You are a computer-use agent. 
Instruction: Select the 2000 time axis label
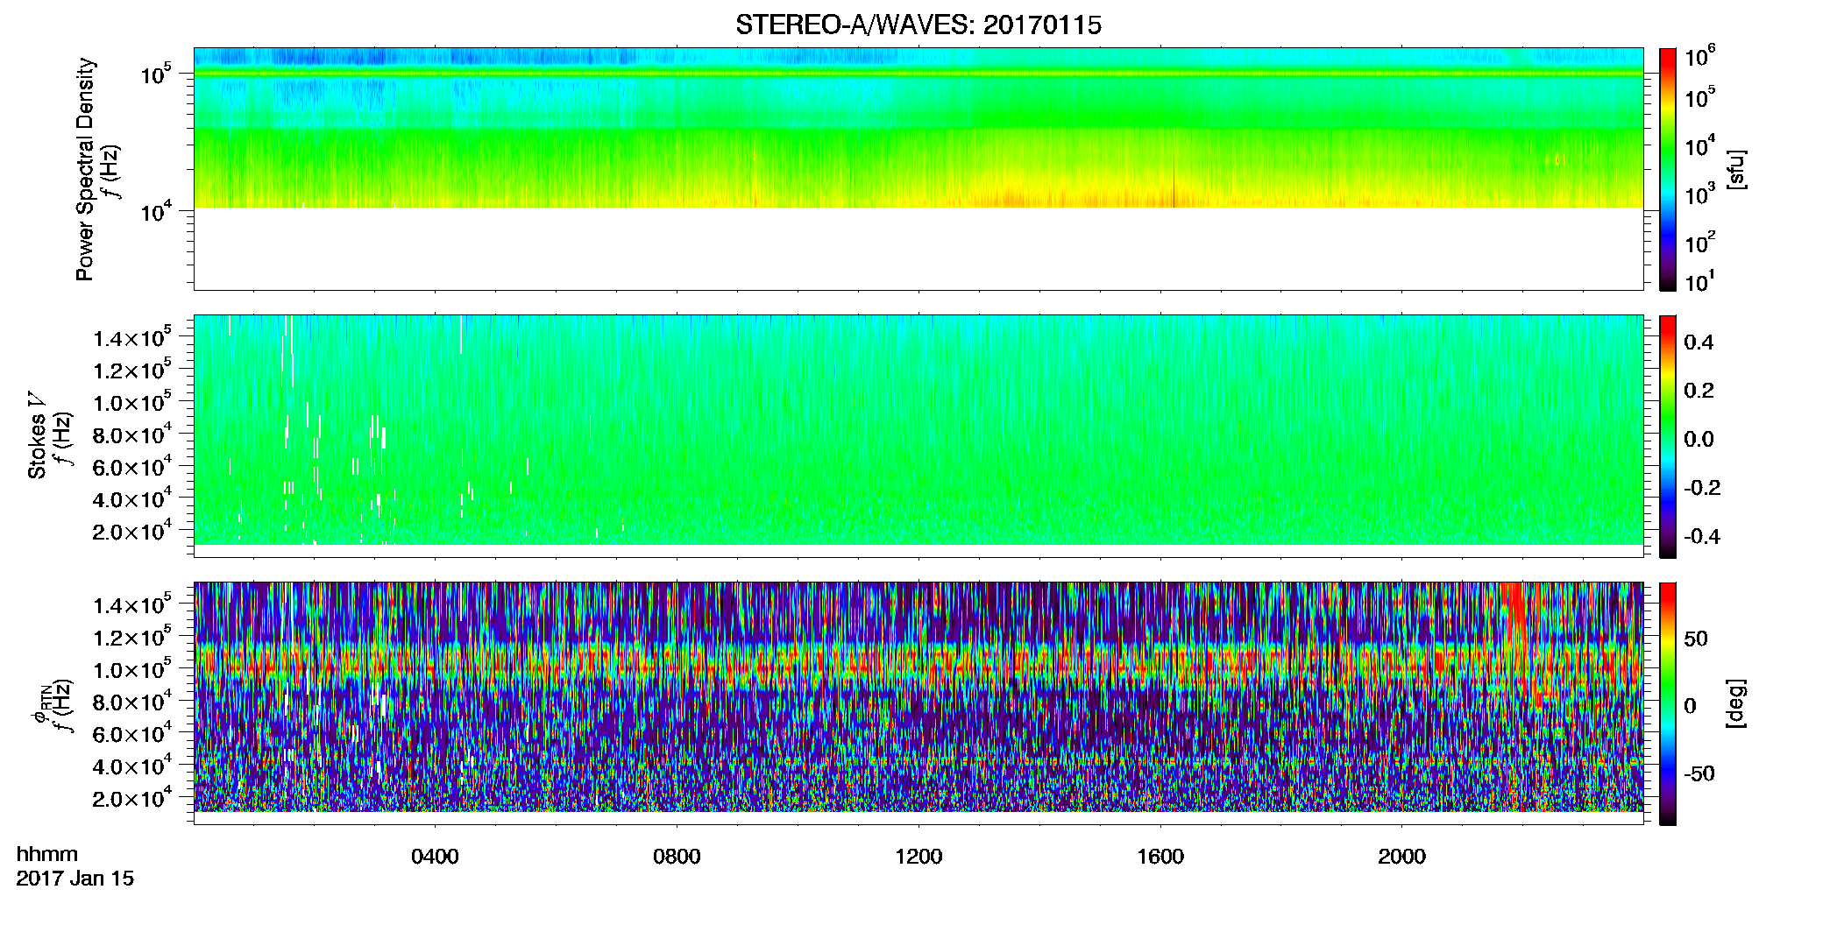tap(1401, 857)
